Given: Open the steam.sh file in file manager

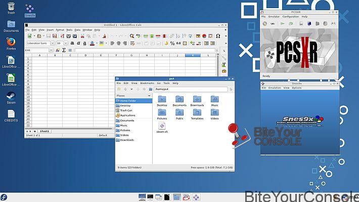Looking at the screenshot, I should click(x=162, y=128).
